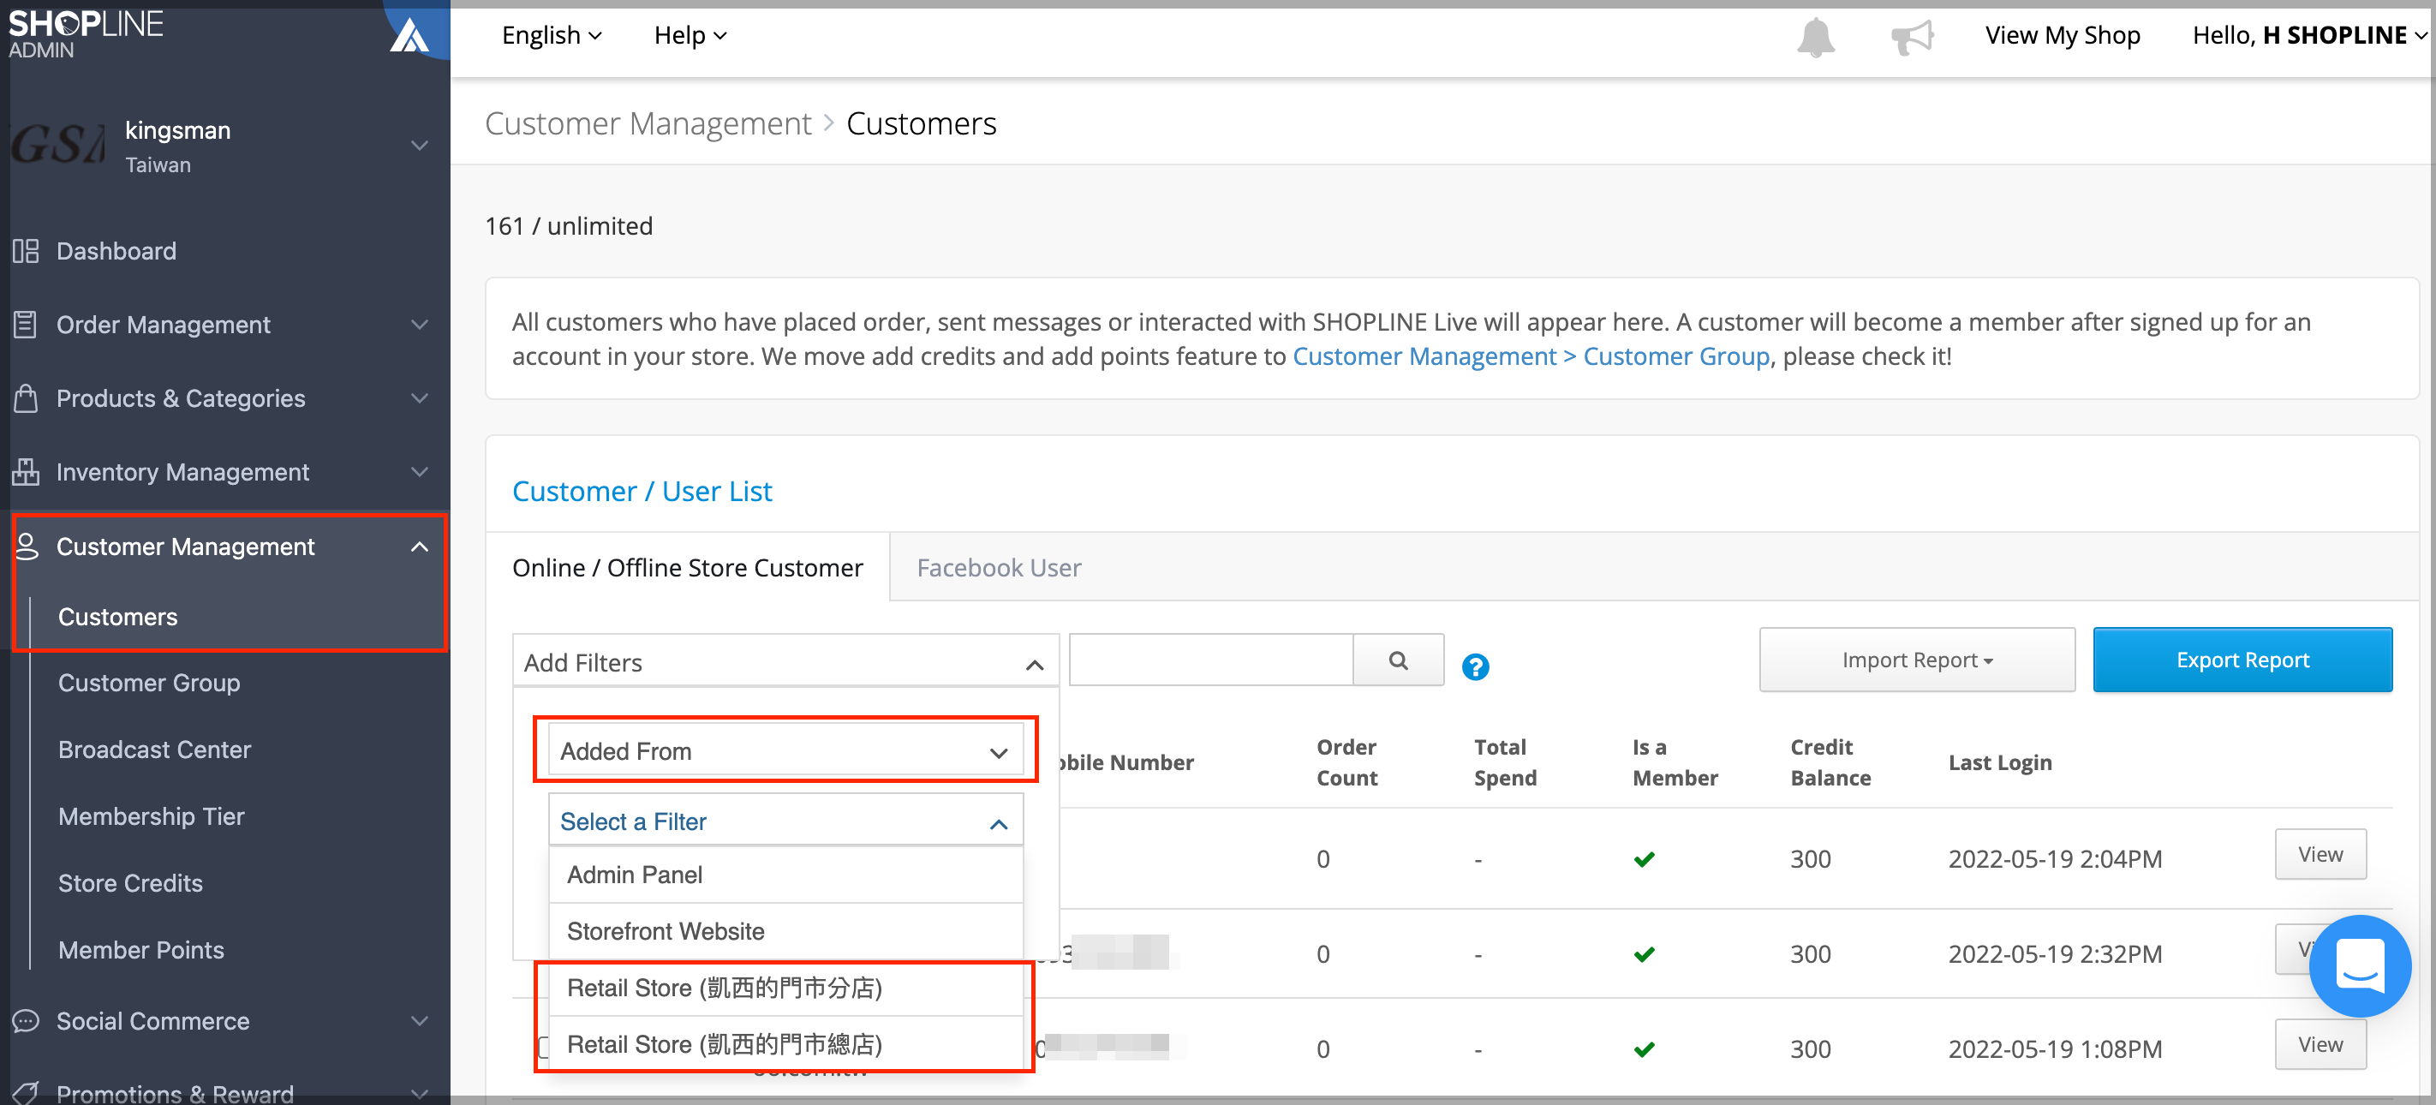Click the SHOPLINE Admin logo
The height and width of the screenshot is (1105, 2436).
pos(85,34)
